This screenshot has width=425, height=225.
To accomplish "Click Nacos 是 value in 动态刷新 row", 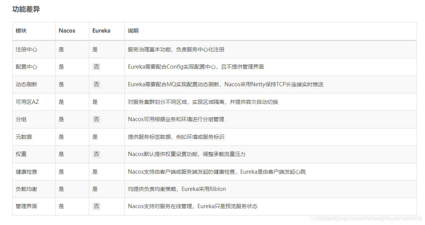I will [61, 84].
